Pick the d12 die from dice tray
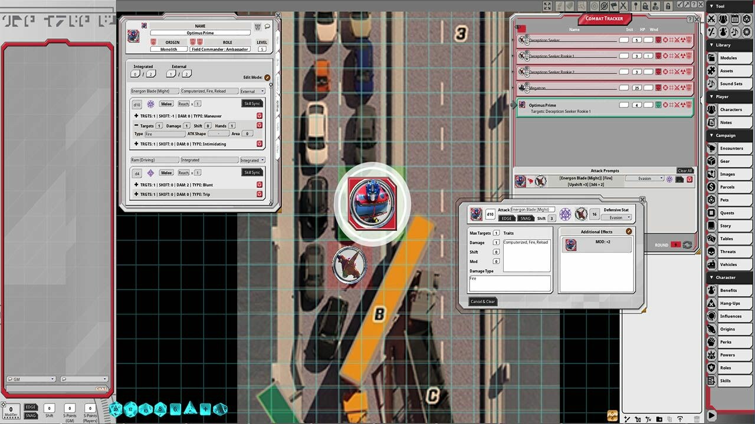 pyautogui.click(x=131, y=409)
